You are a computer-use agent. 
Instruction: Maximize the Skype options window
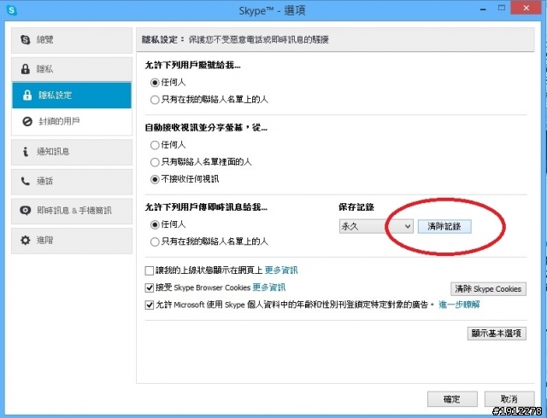click(x=502, y=8)
